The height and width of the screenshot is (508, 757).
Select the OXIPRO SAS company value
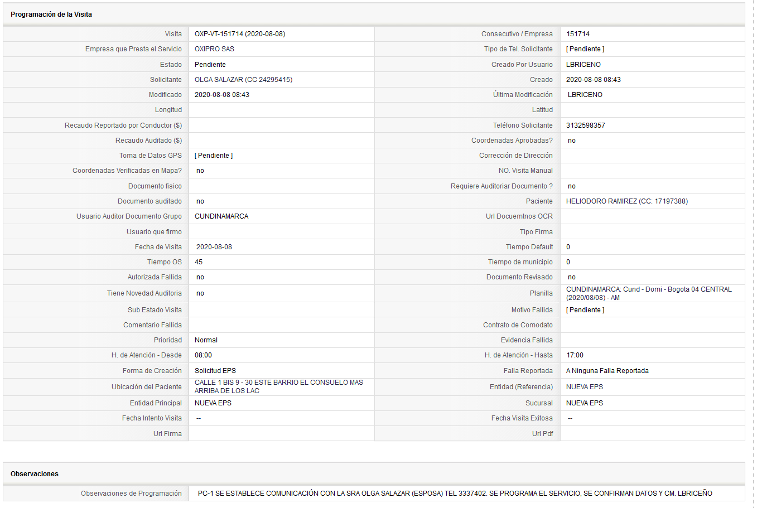(214, 49)
